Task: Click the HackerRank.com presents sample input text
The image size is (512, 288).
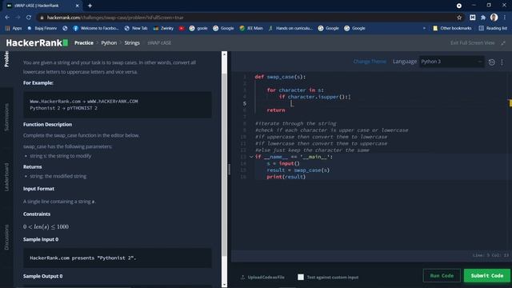Action: 83,258
